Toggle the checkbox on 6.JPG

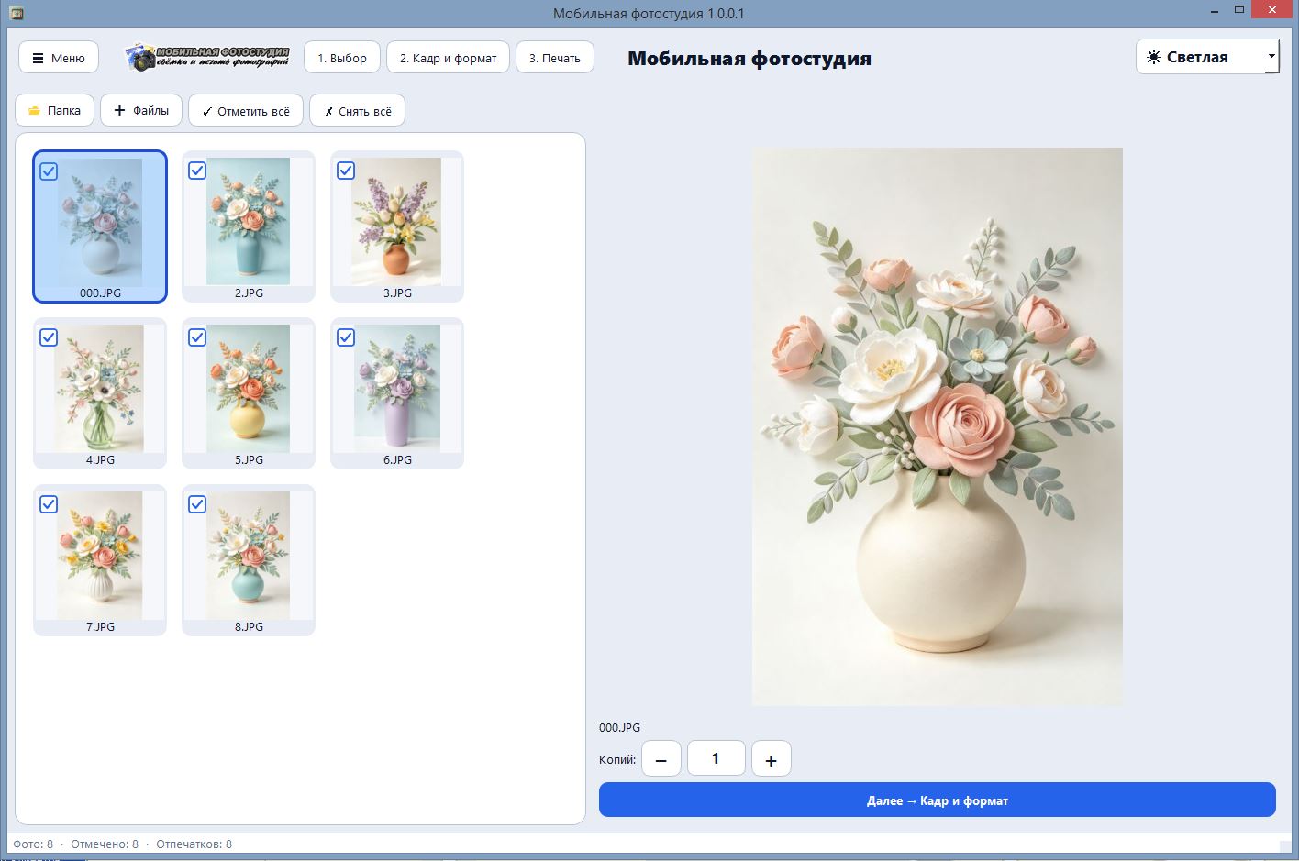click(346, 338)
